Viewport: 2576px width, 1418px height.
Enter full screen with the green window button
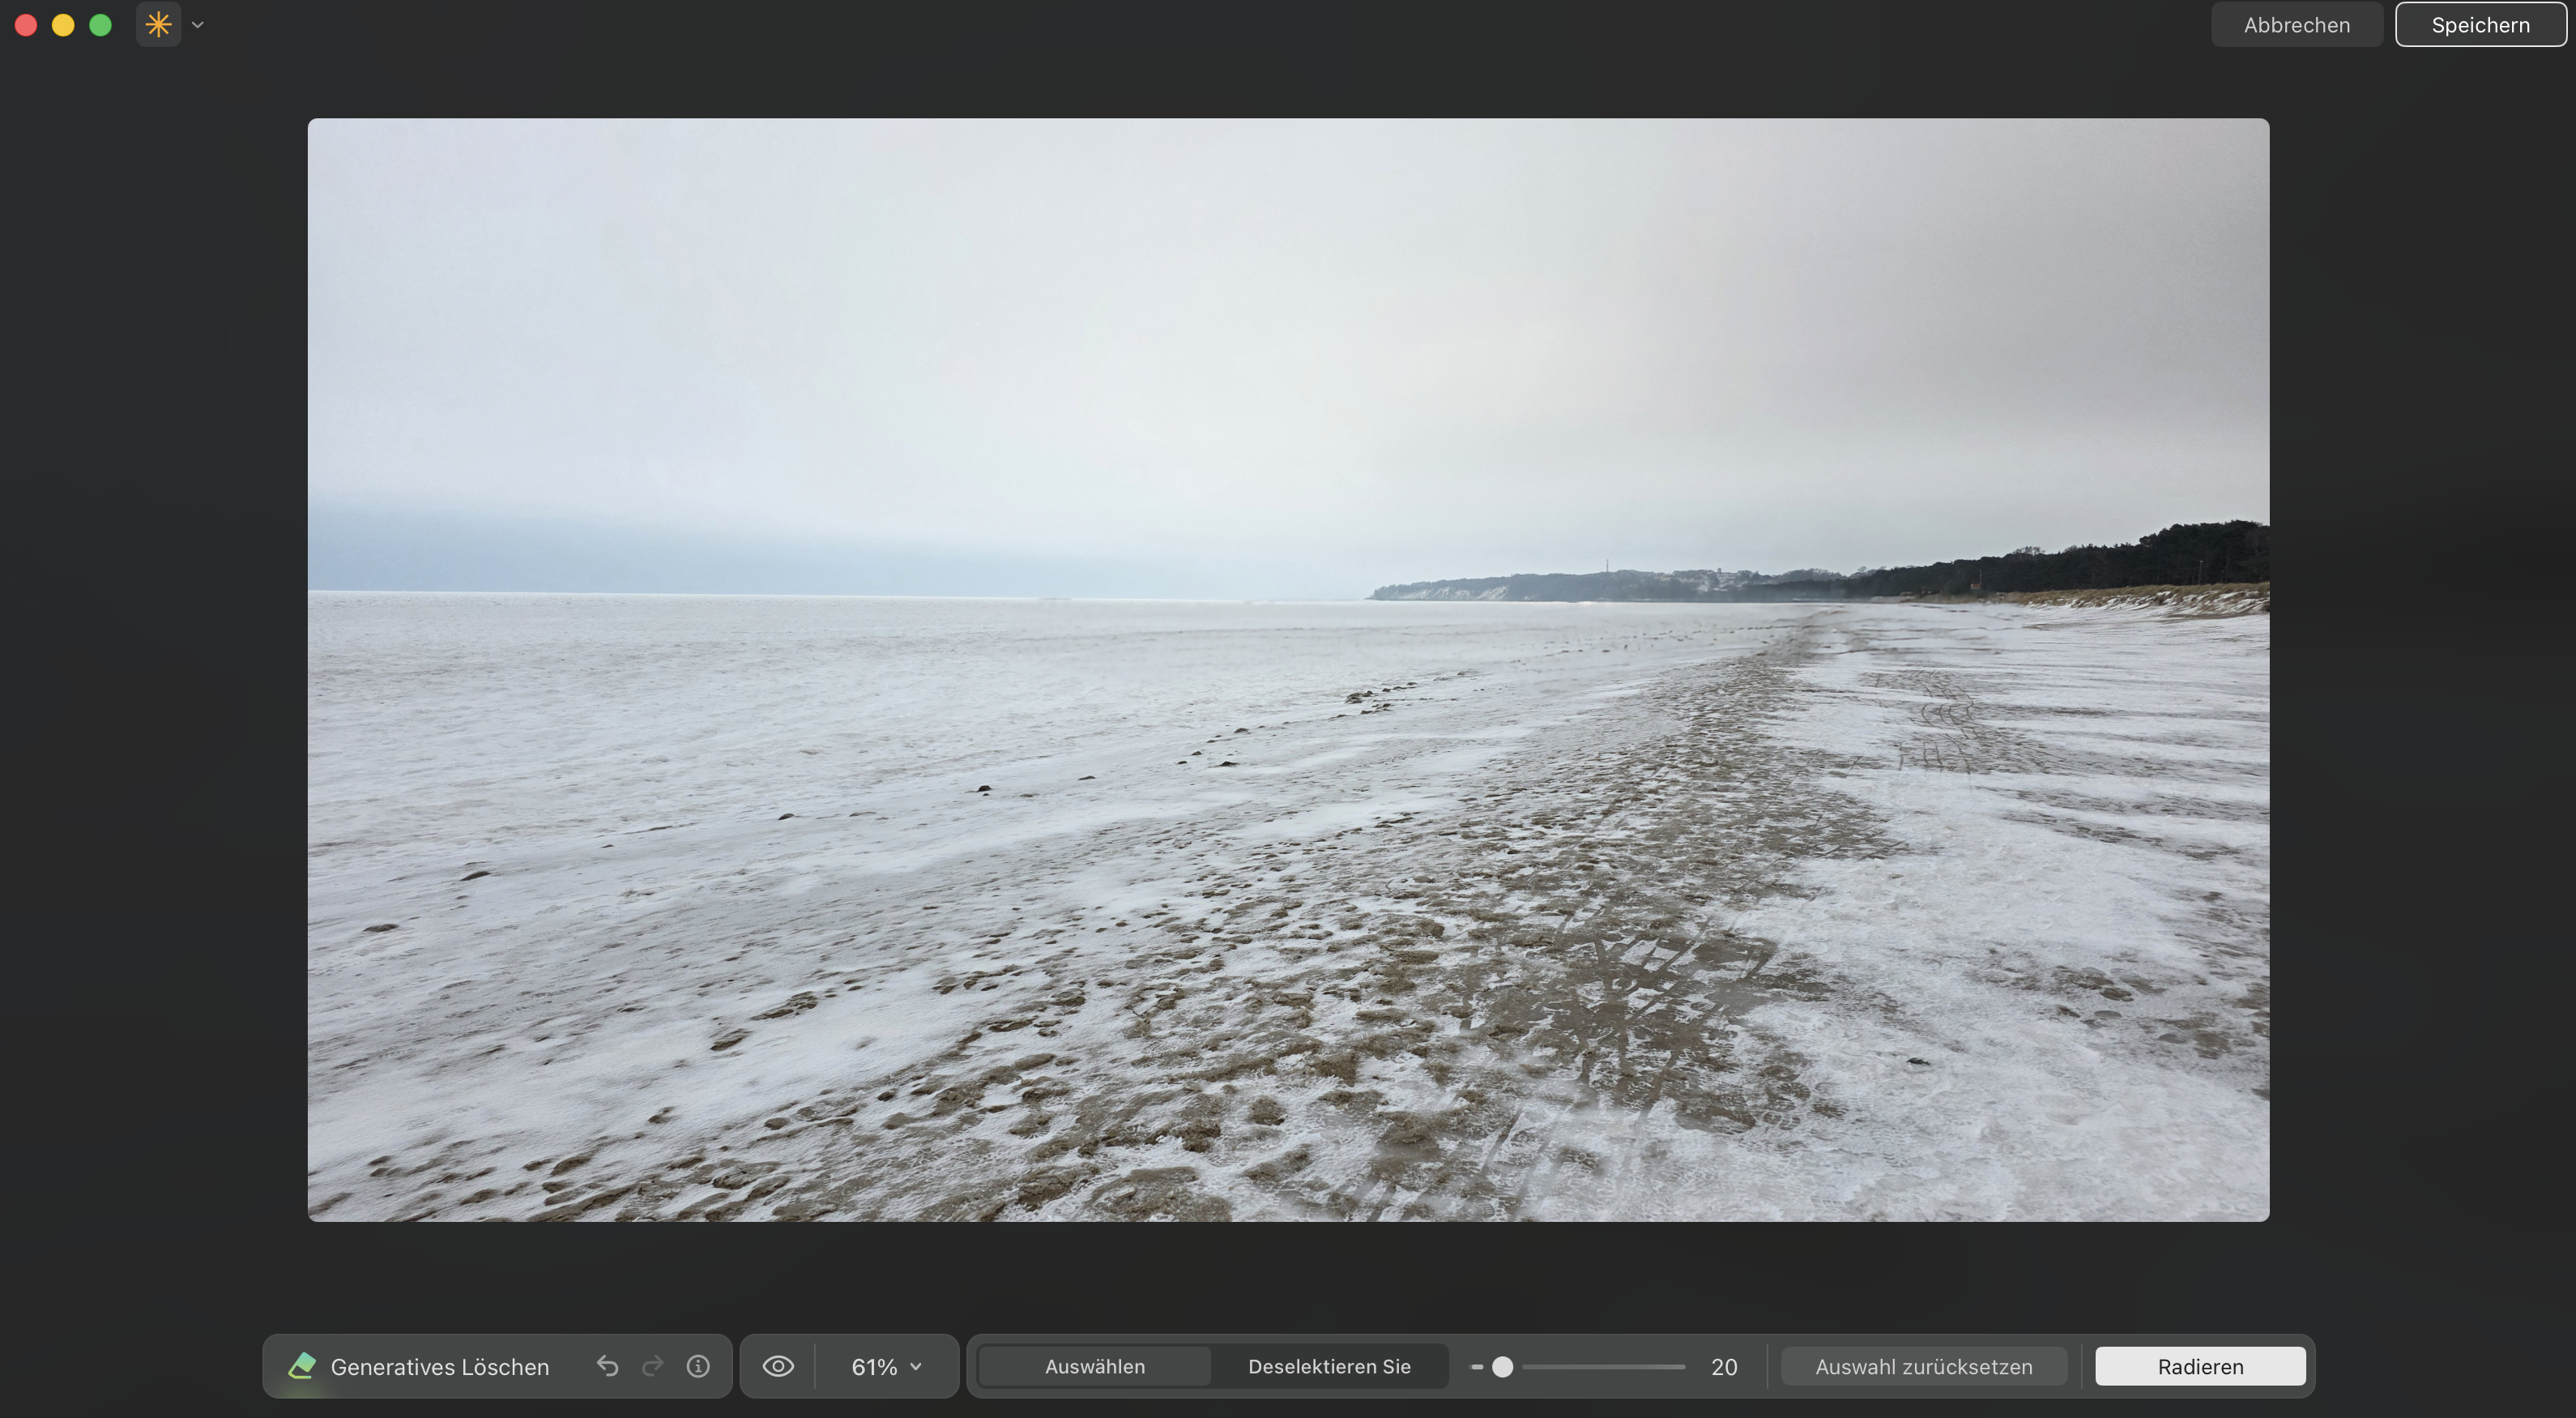pos(100,25)
